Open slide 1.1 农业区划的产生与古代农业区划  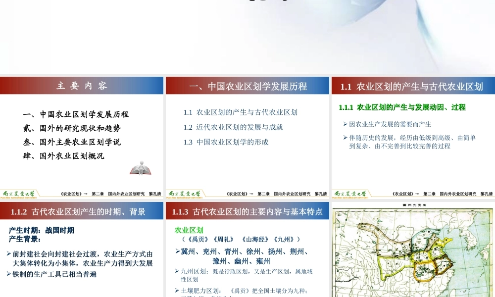pos(412,85)
